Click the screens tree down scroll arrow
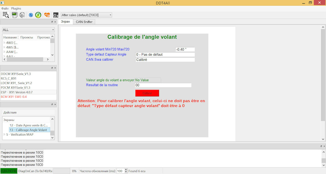The image size is (326, 174). click(52, 138)
